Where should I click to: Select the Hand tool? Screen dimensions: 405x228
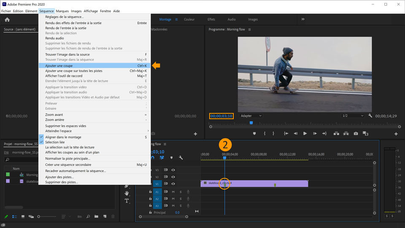click(x=127, y=193)
